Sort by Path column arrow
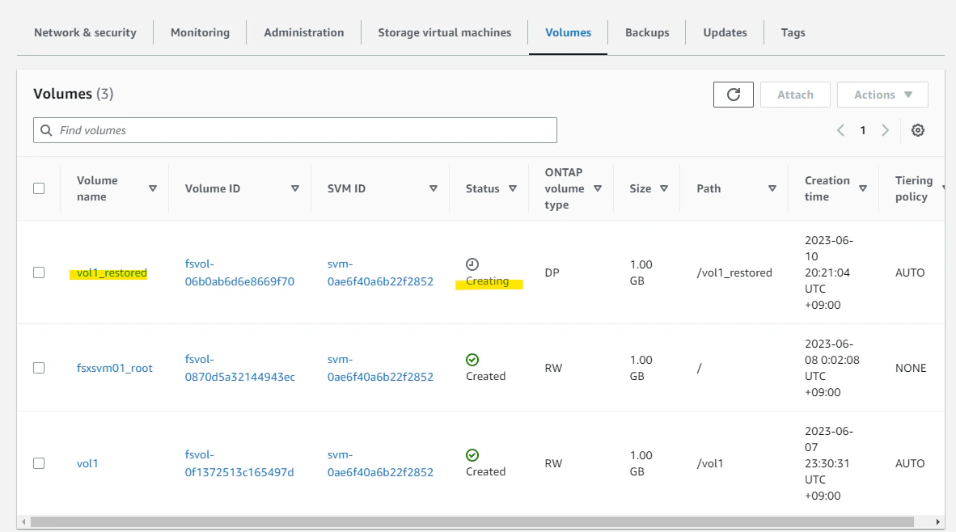The height and width of the screenshot is (532, 956). click(x=772, y=189)
